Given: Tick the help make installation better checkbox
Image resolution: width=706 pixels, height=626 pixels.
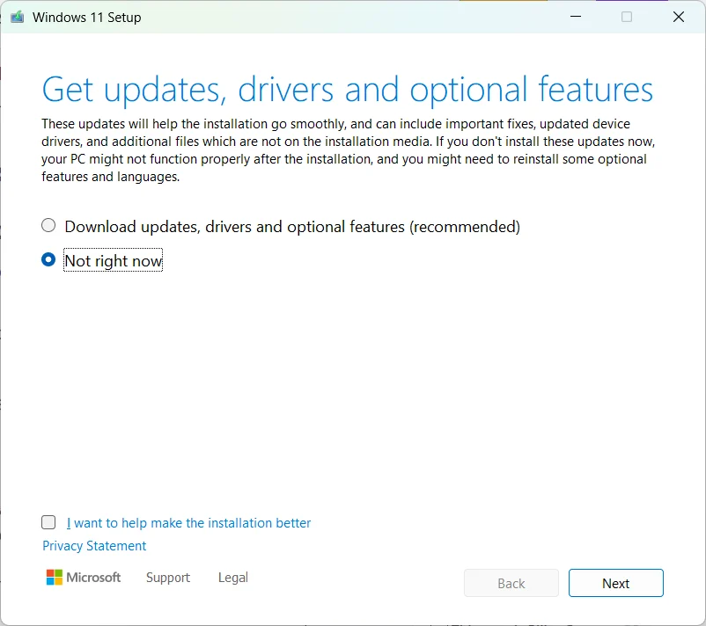Looking at the screenshot, I should (48, 522).
